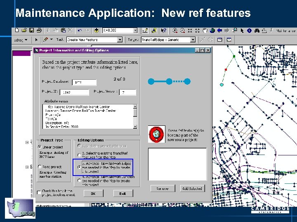Screen dimensions: 297x222
Task: Click the Project Version input field
Action: click(127, 92)
